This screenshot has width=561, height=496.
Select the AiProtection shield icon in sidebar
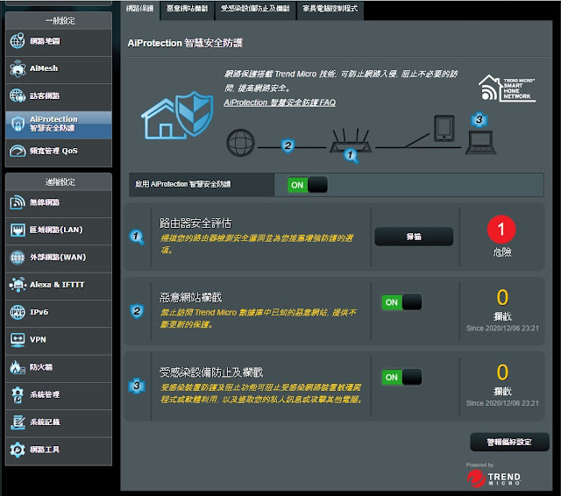point(18,124)
